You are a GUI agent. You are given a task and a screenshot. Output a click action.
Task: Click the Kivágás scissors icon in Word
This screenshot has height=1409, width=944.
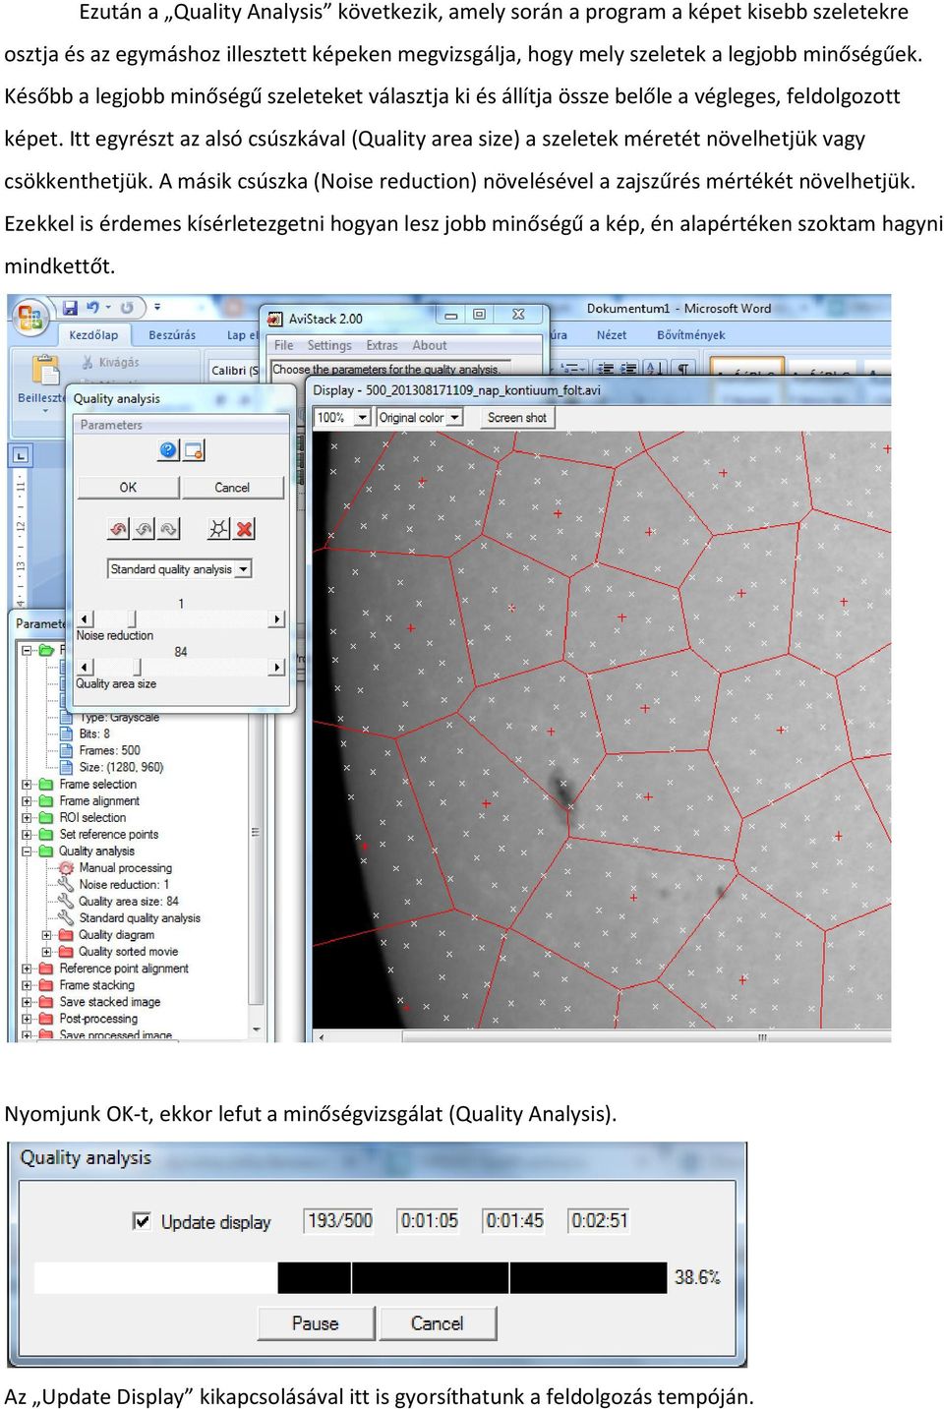pos(87,363)
